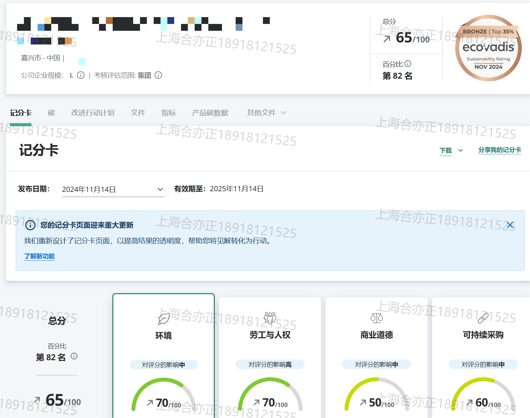Click the balance scale icon on 商业道德 card
Viewport: 530px width, 418px height.
pyautogui.click(x=376, y=318)
